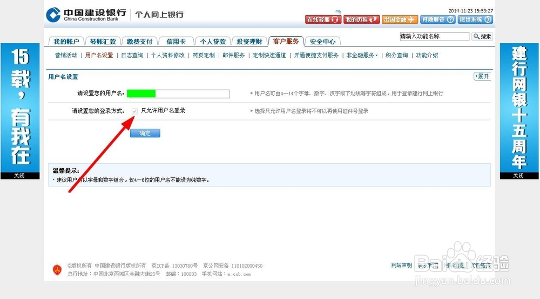The width and height of the screenshot is (540, 299).
Task: Click the right 建行网银十五周年 banner
Action: pos(519,108)
